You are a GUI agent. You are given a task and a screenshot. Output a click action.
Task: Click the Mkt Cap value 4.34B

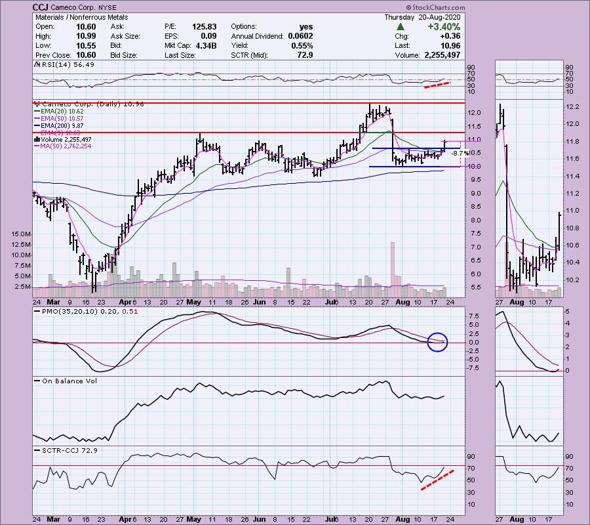[x=206, y=45]
